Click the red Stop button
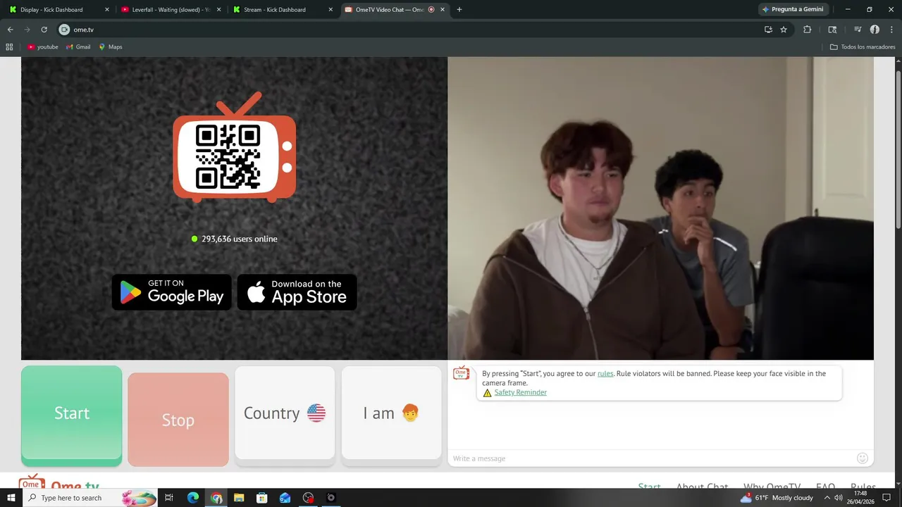The image size is (902, 507). pyautogui.click(x=178, y=420)
